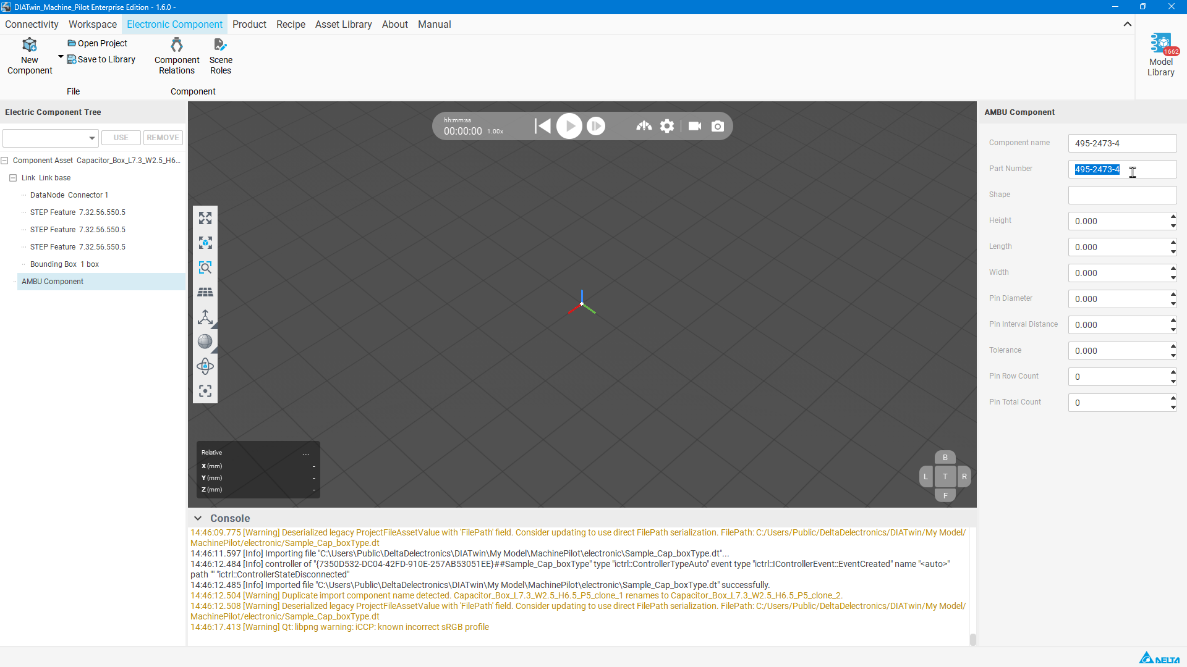Image resolution: width=1187 pixels, height=667 pixels.
Task: Open Component Relations
Action: pos(177,56)
